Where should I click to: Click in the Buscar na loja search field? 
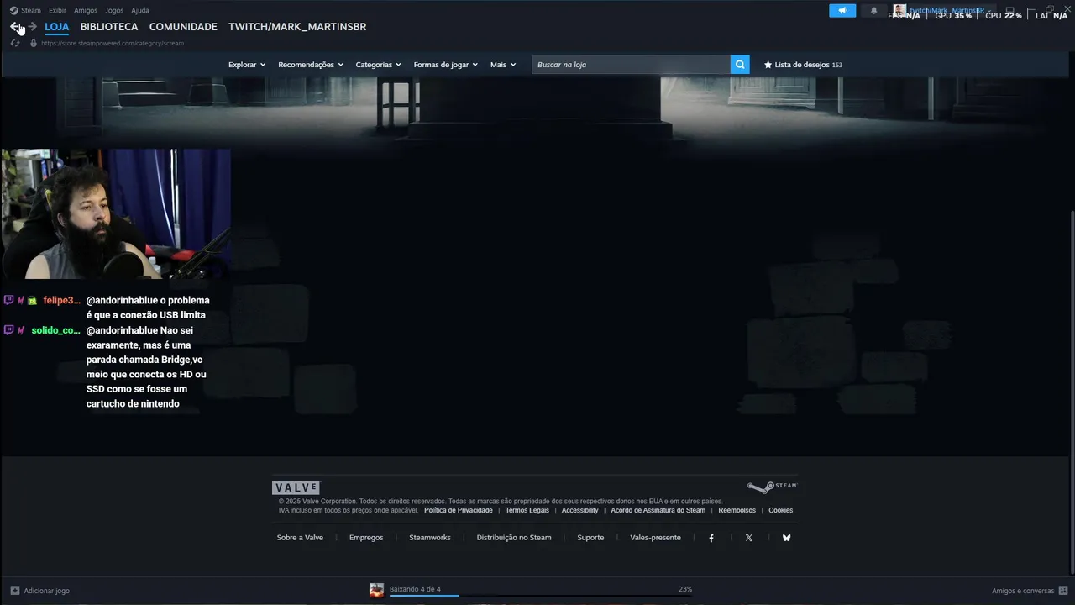click(631, 65)
